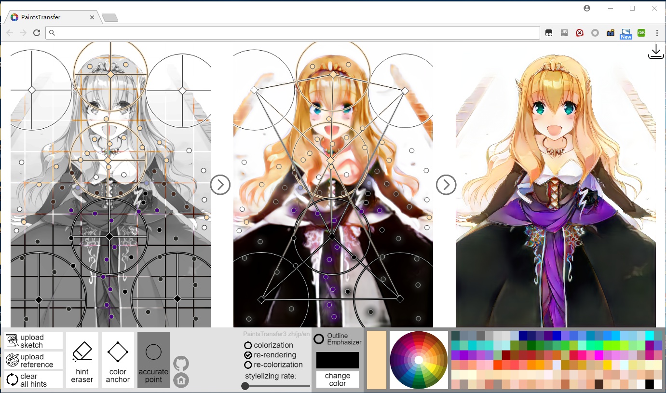Click the upload reference palette button

point(34,360)
